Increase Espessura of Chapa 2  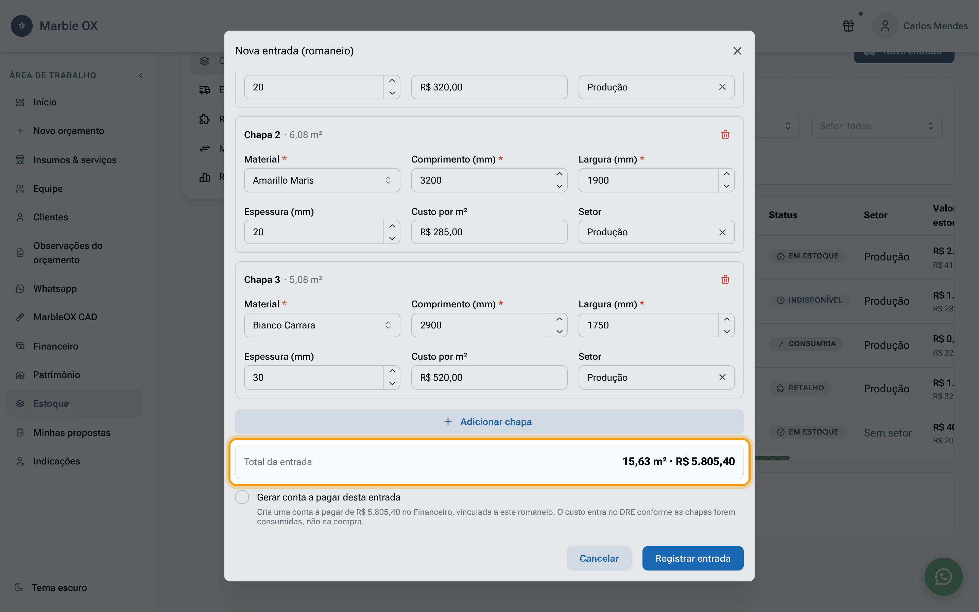click(x=392, y=226)
